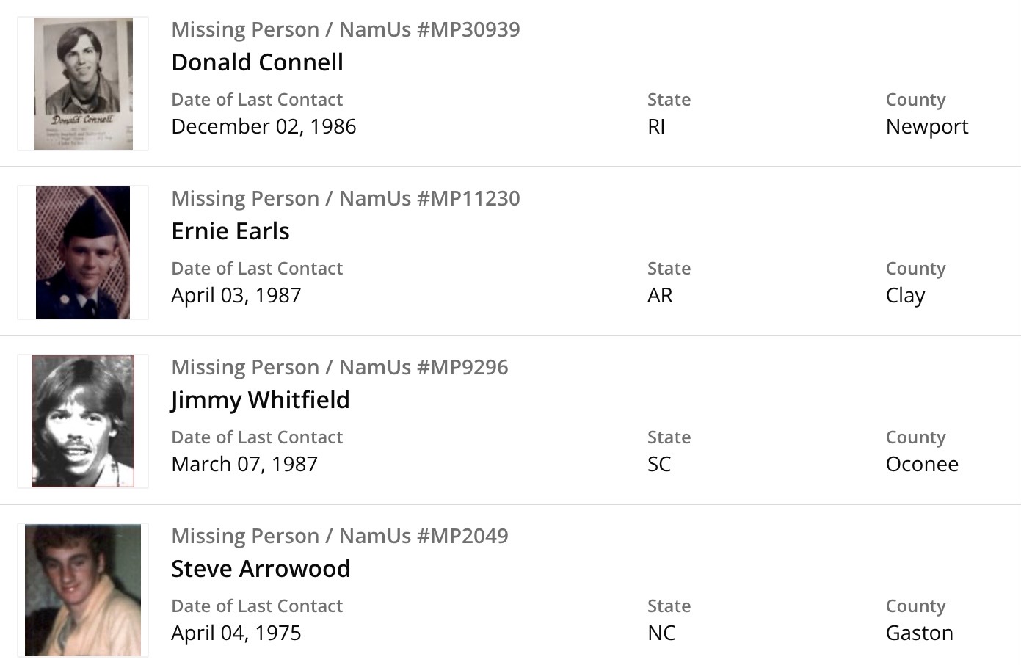This screenshot has width=1021, height=665.
Task: Open the Jimmy Whitfield case
Action: tap(260, 400)
